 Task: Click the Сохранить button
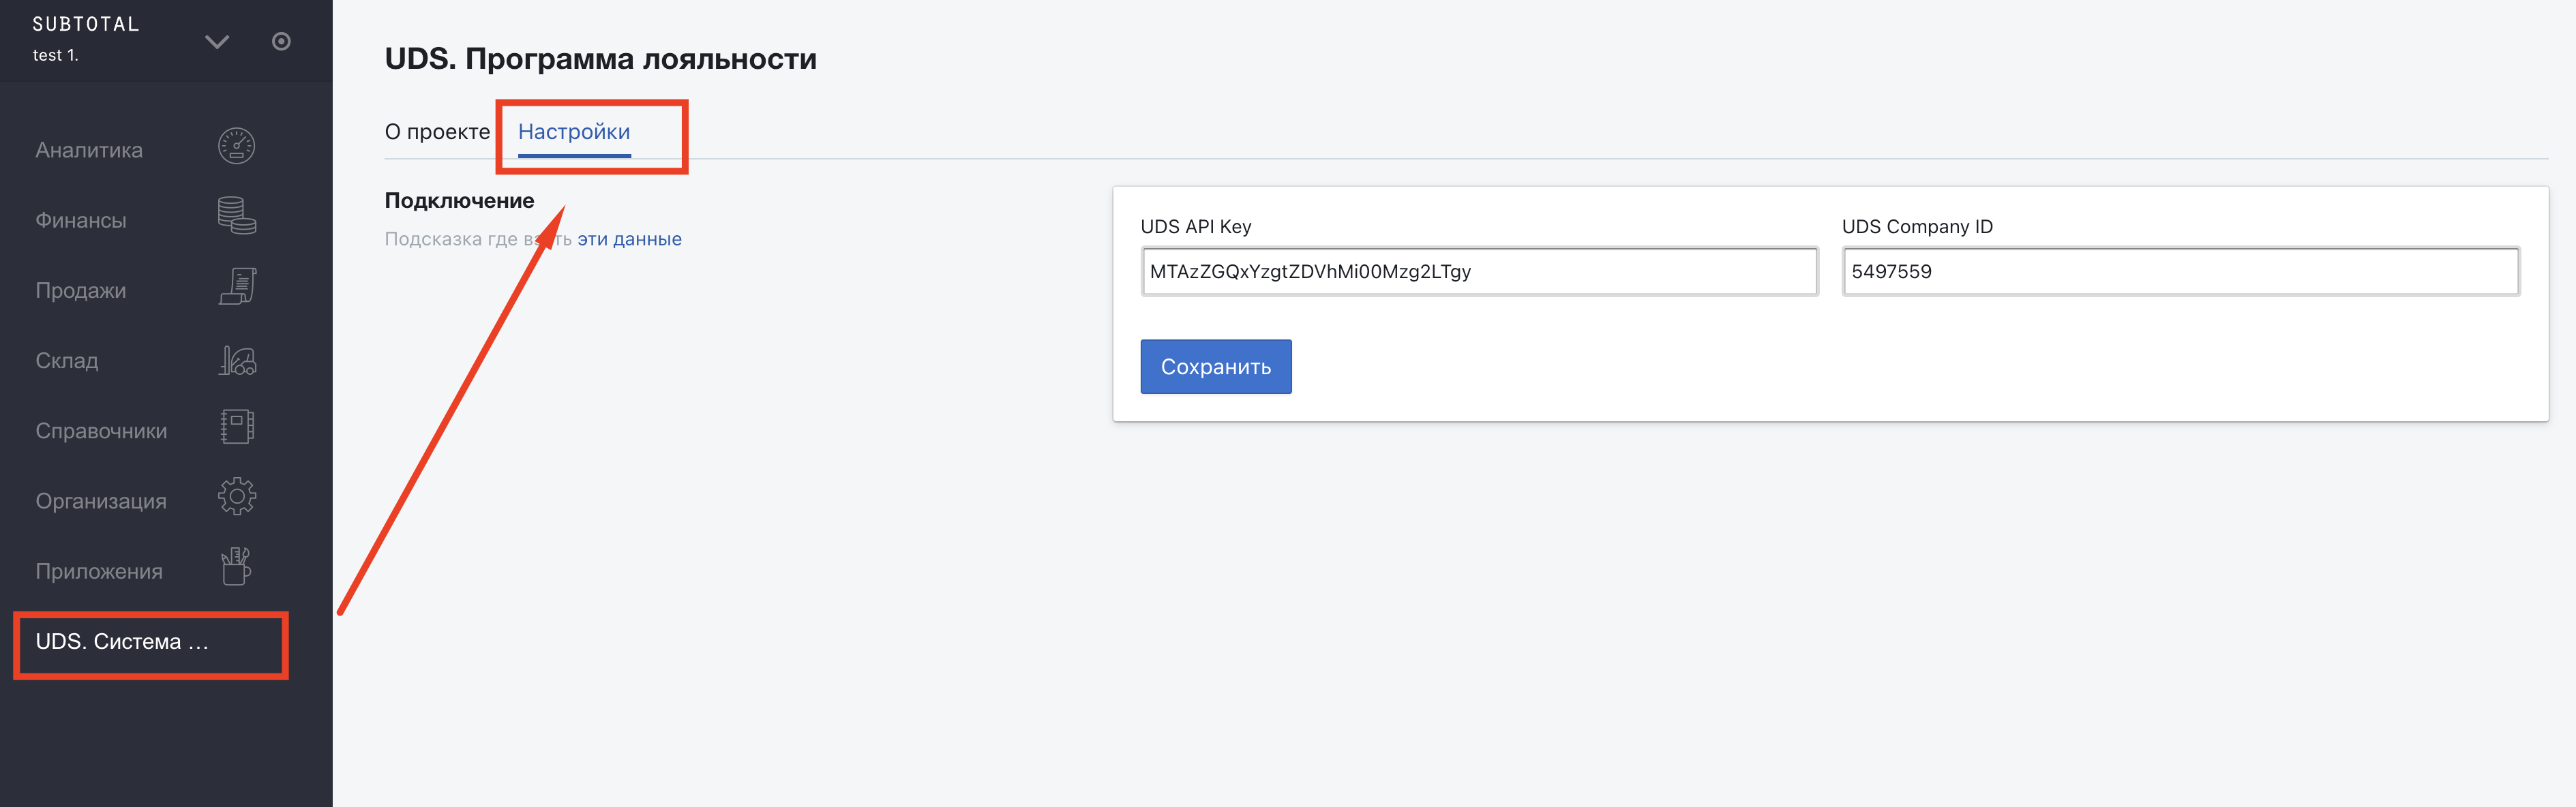tap(1216, 367)
